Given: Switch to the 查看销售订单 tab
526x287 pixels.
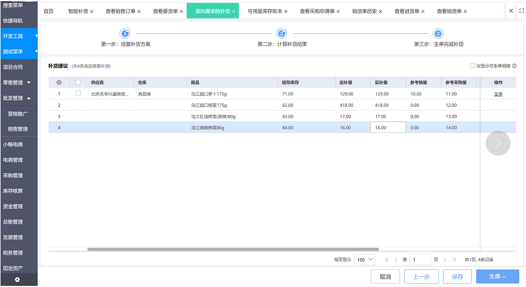Looking at the screenshot, I should (x=120, y=11).
